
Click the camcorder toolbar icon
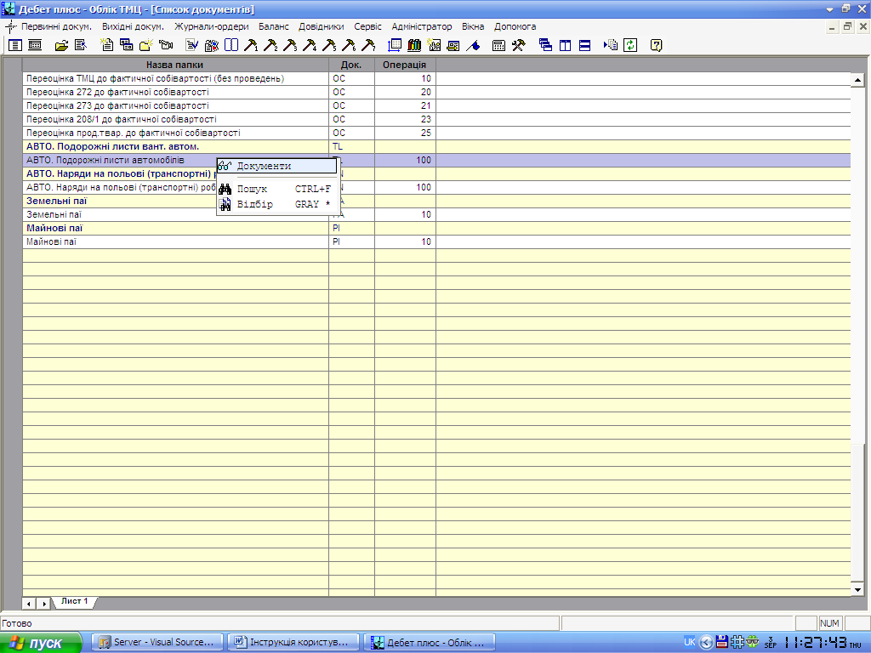click(x=166, y=46)
